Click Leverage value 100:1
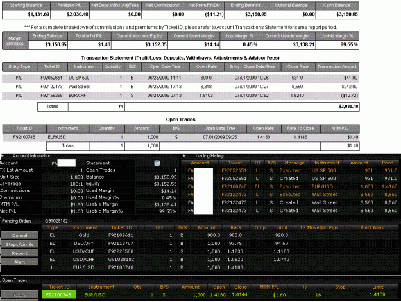The width and height of the screenshot is (401, 302). coord(76,184)
